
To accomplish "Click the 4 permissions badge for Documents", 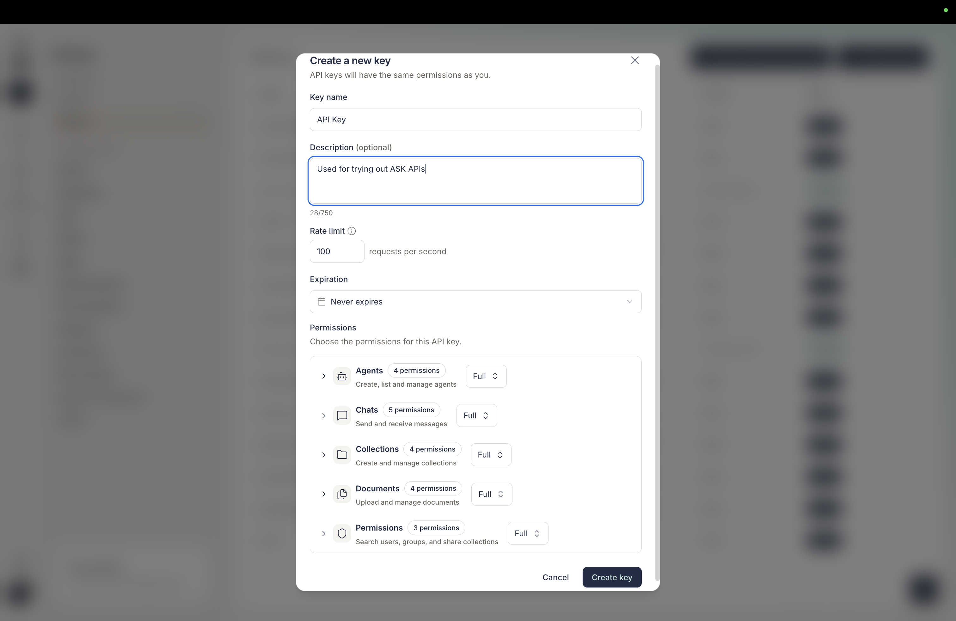I will [433, 489].
